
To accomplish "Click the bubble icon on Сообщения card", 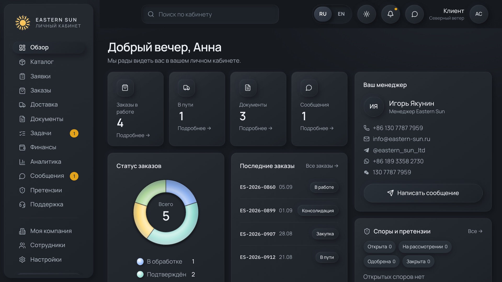I will tap(309, 88).
